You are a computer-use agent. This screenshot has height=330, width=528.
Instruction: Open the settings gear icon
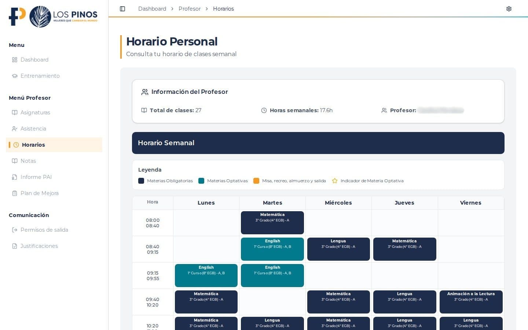(509, 9)
